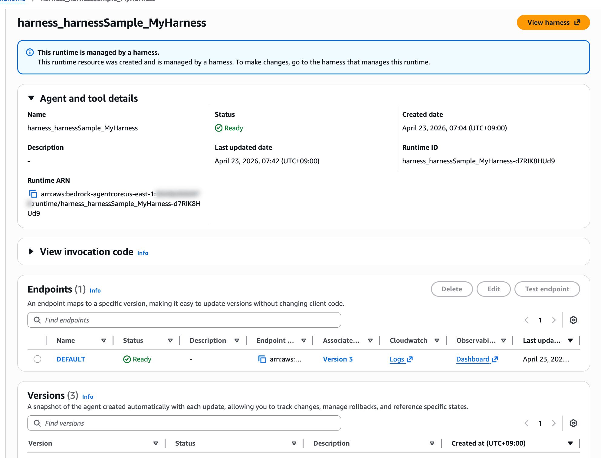The image size is (601, 458).
Task: Go to next page of endpoints
Action: click(553, 320)
